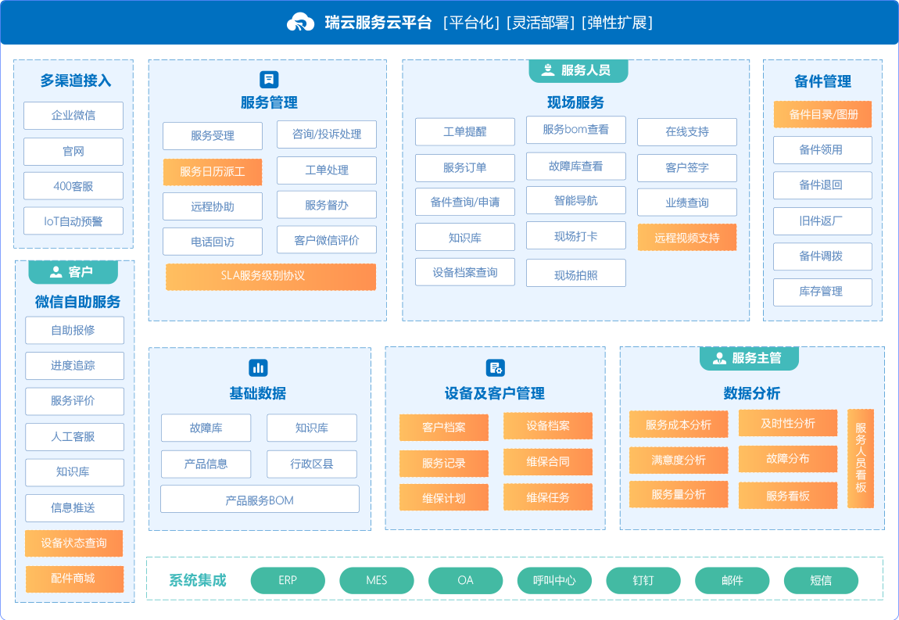Select the 服务成本分析 box
The height and width of the screenshot is (620, 899).
(x=679, y=425)
